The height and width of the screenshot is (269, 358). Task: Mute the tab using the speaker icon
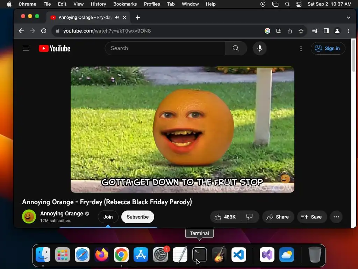click(x=117, y=18)
